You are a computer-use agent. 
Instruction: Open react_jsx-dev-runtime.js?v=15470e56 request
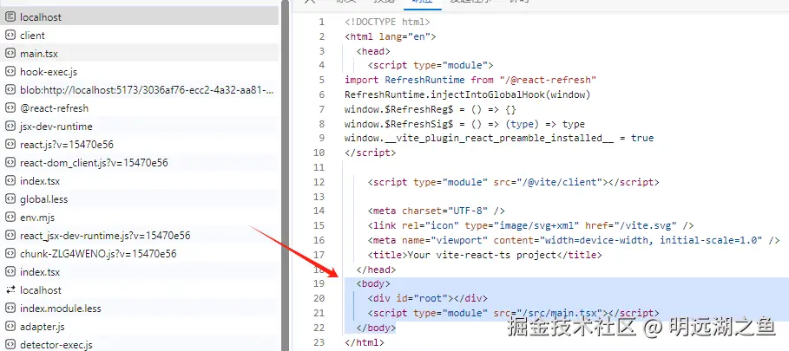point(140,236)
